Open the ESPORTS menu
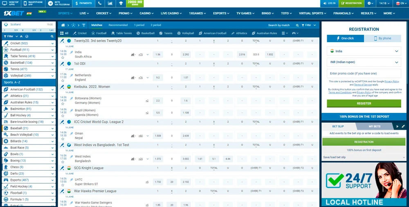 (x=221, y=13)
